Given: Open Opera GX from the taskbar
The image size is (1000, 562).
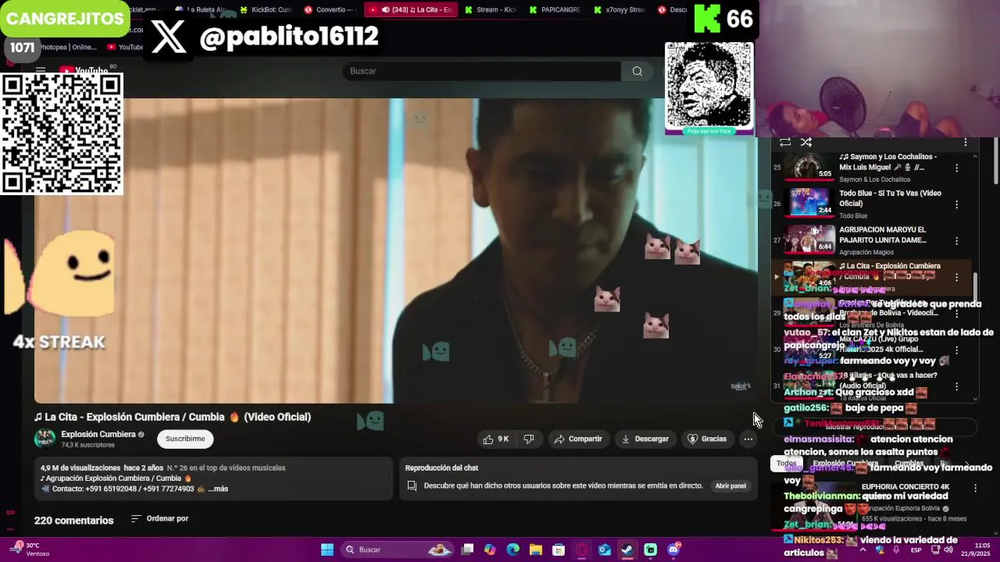Looking at the screenshot, I should point(581,550).
